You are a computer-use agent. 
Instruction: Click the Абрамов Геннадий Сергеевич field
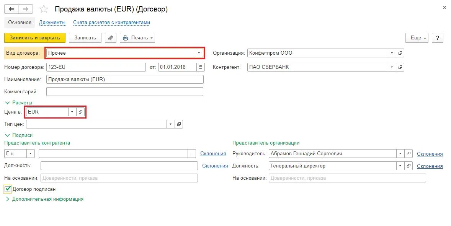tap(332, 154)
